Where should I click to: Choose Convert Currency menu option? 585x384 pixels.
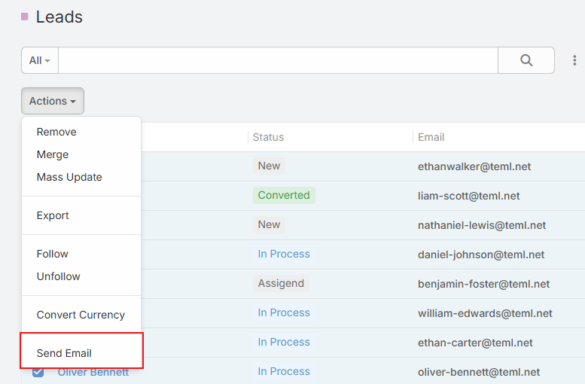(x=81, y=315)
